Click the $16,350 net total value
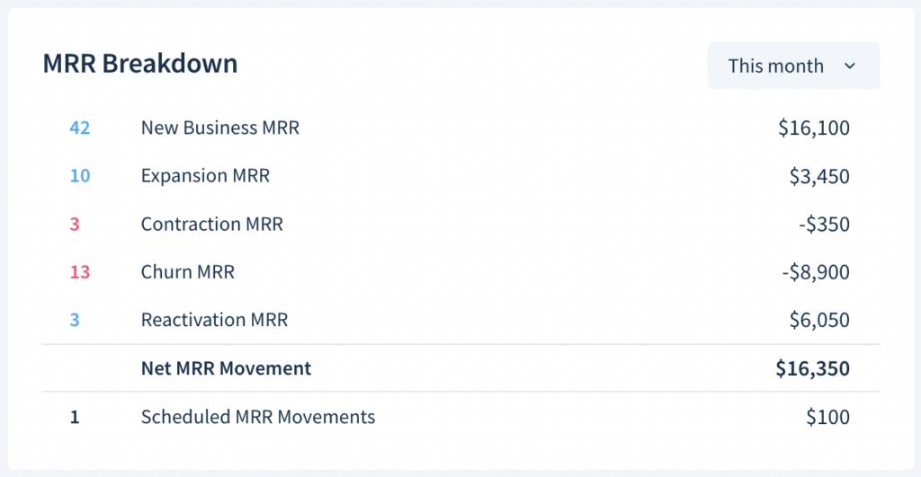921x477 pixels. point(812,368)
